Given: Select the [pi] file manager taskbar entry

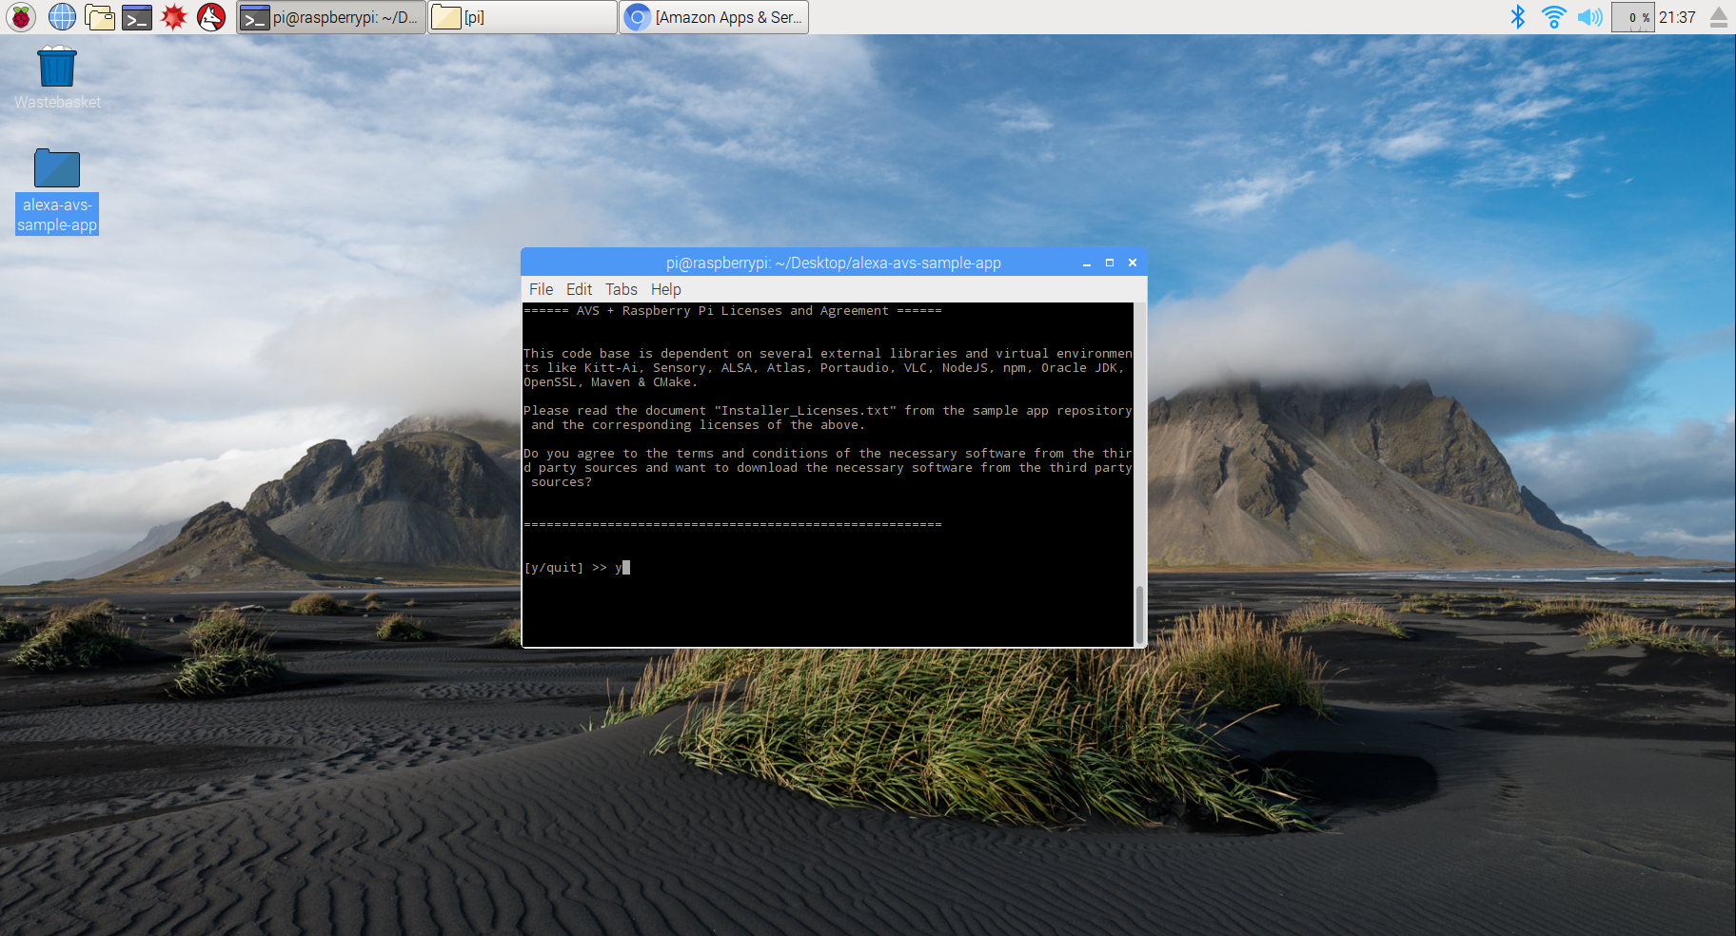Looking at the screenshot, I should (522, 16).
